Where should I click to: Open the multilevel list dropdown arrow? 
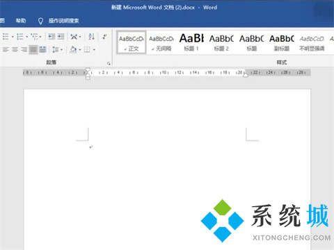point(40,37)
